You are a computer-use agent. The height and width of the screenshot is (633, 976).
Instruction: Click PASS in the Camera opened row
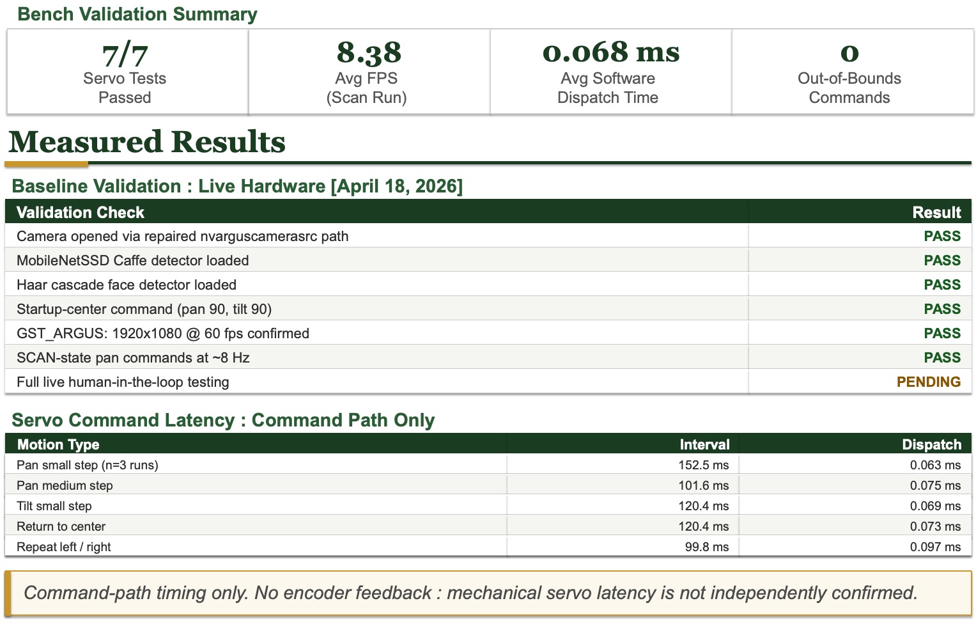point(942,236)
